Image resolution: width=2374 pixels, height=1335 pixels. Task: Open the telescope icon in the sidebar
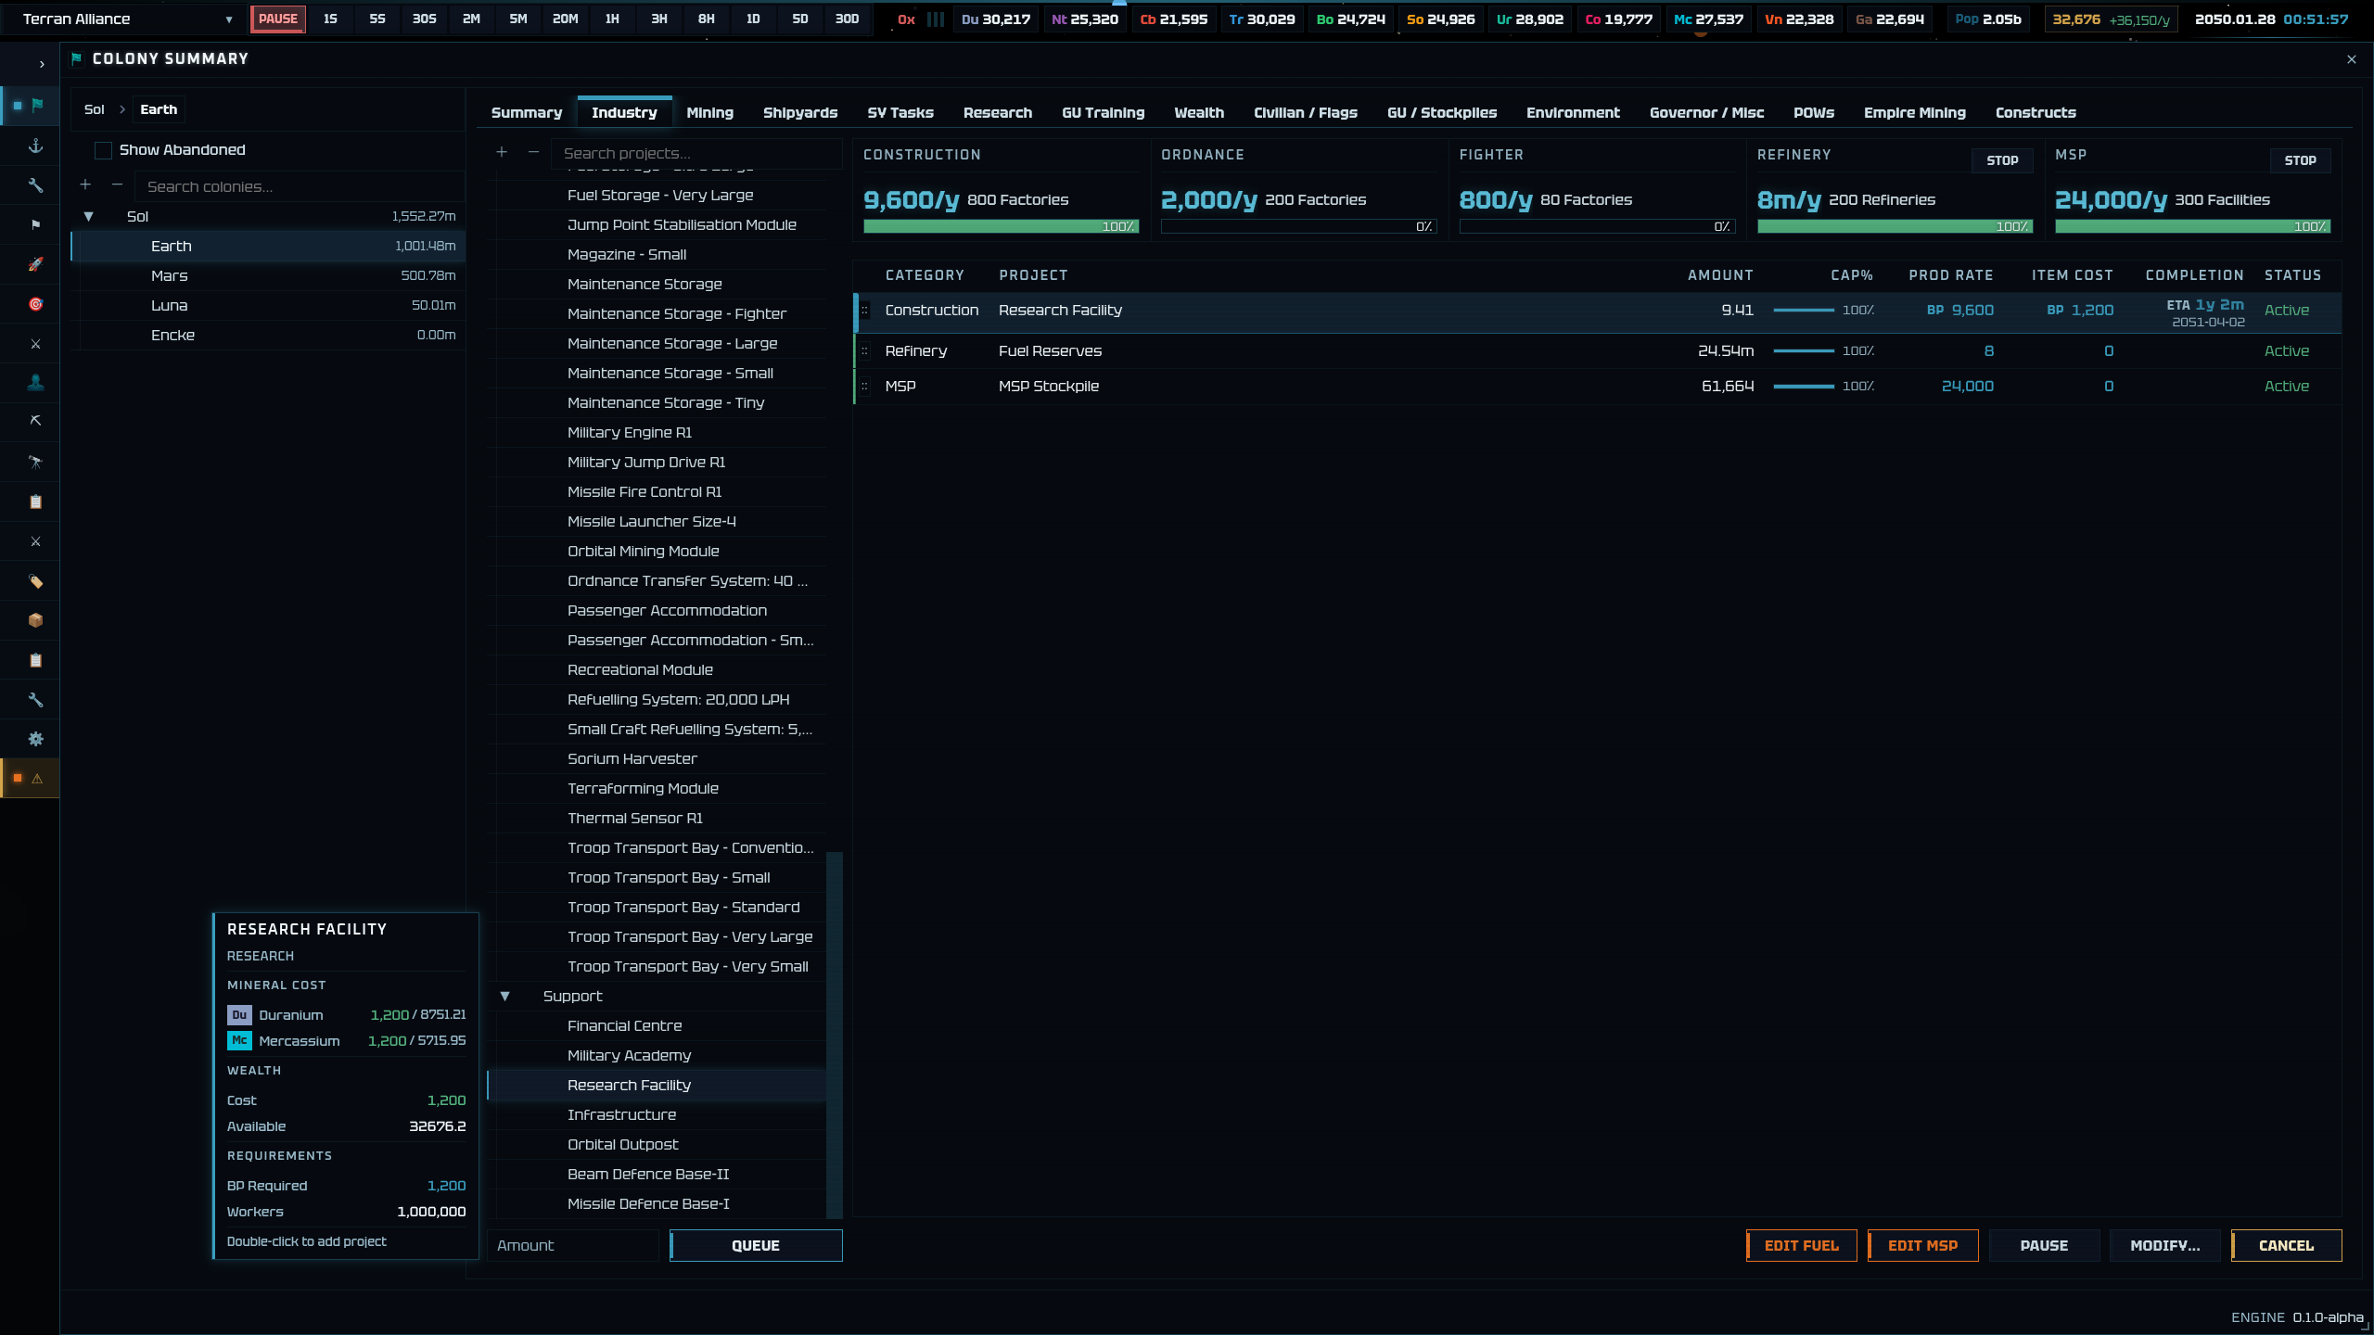35,462
